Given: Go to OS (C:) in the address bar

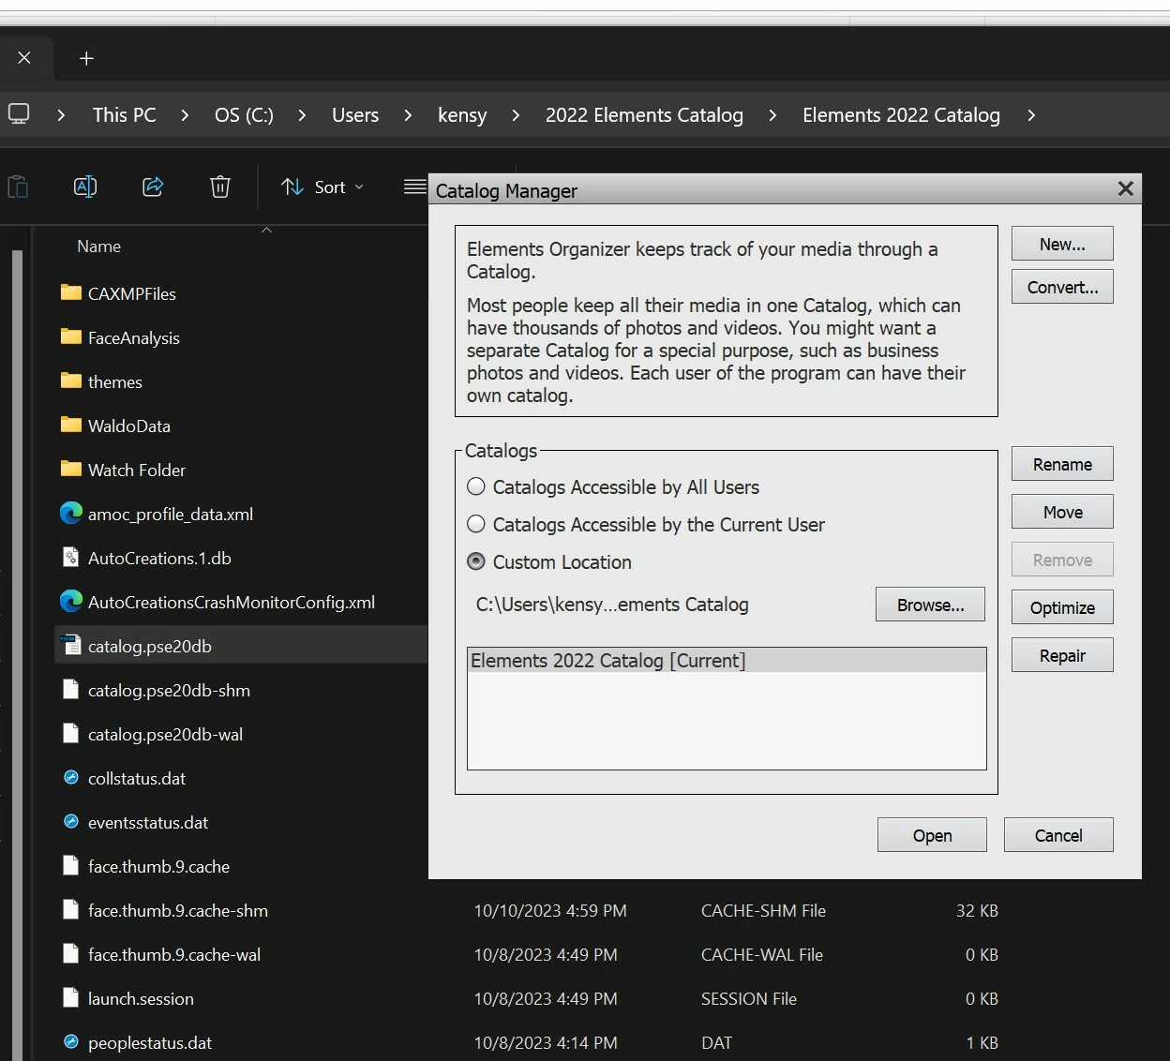Looking at the screenshot, I should point(244,115).
